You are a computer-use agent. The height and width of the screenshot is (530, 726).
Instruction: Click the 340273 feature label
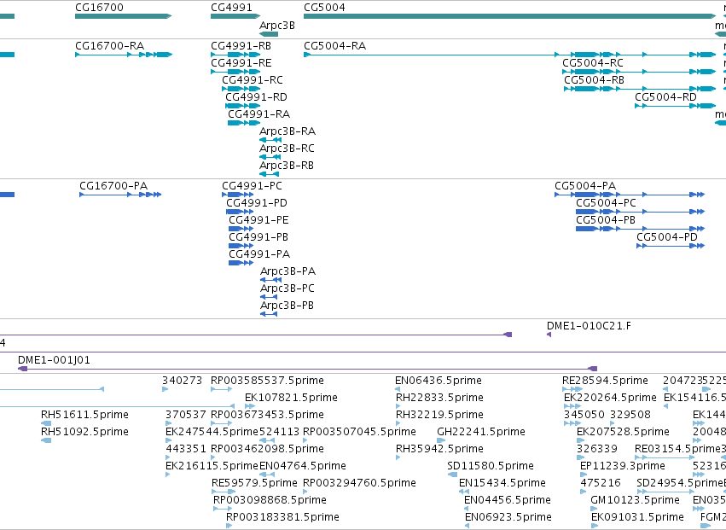[182, 381]
